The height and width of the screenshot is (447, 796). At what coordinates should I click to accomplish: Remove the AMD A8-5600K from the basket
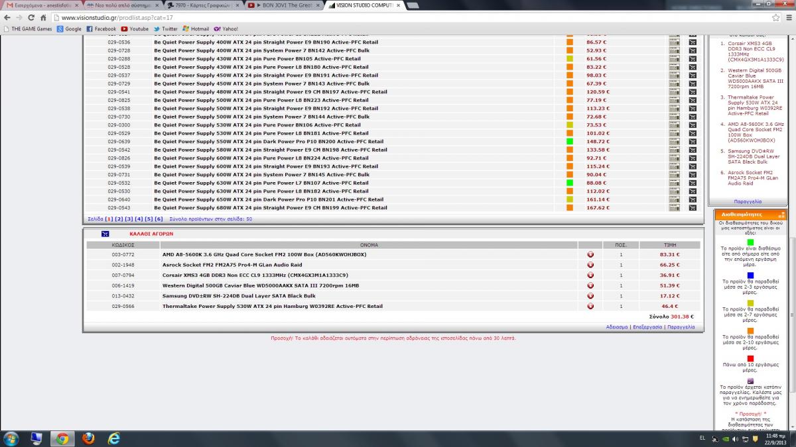click(x=590, y=255)
